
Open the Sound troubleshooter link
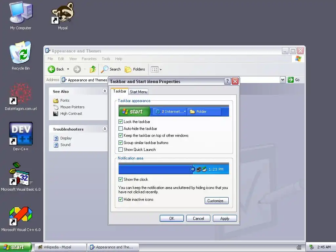(65, 145)
